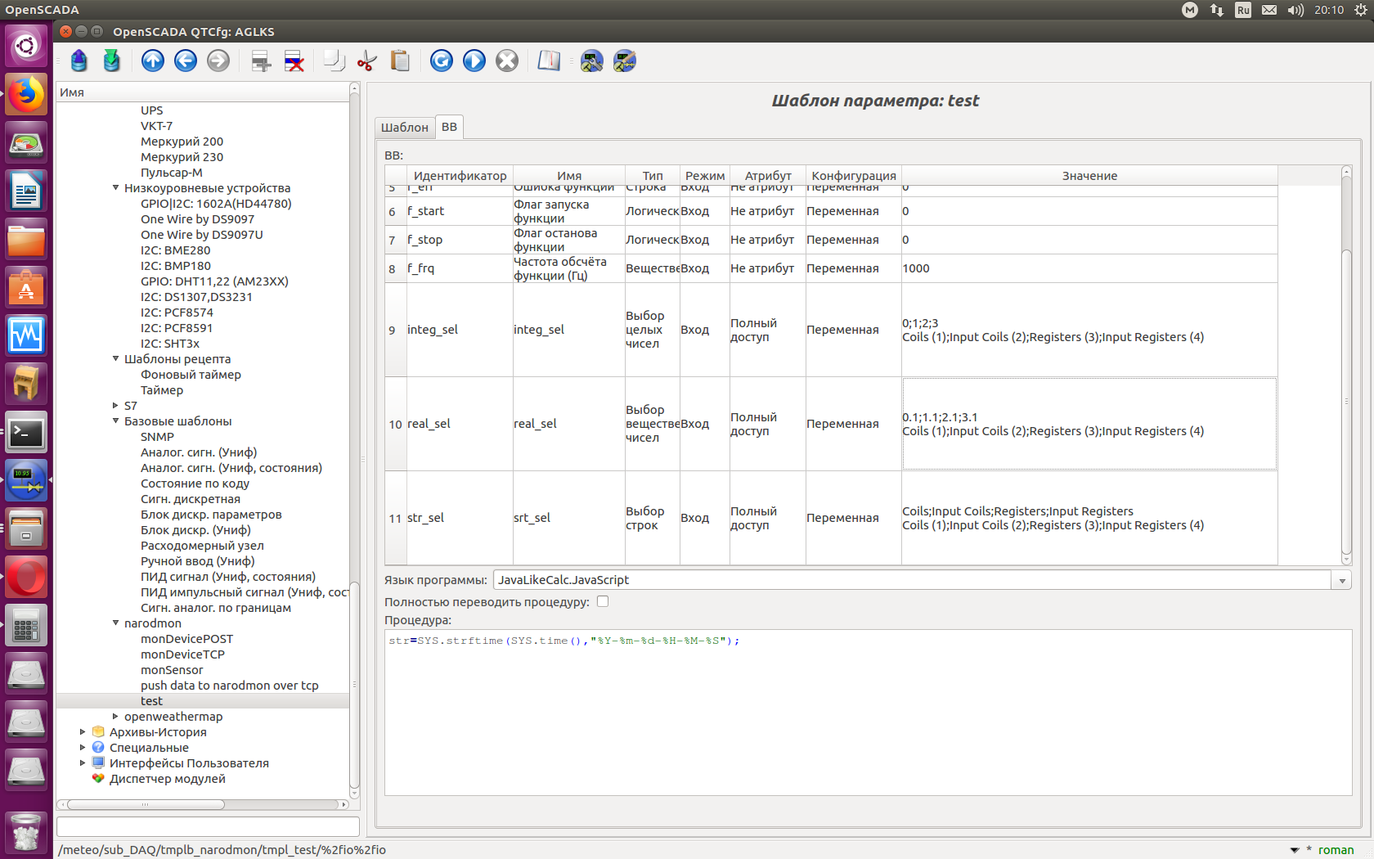Open the manual book icon
Image resolution: width=1374 pixels, height=859 pixels.
click(549, 61)
